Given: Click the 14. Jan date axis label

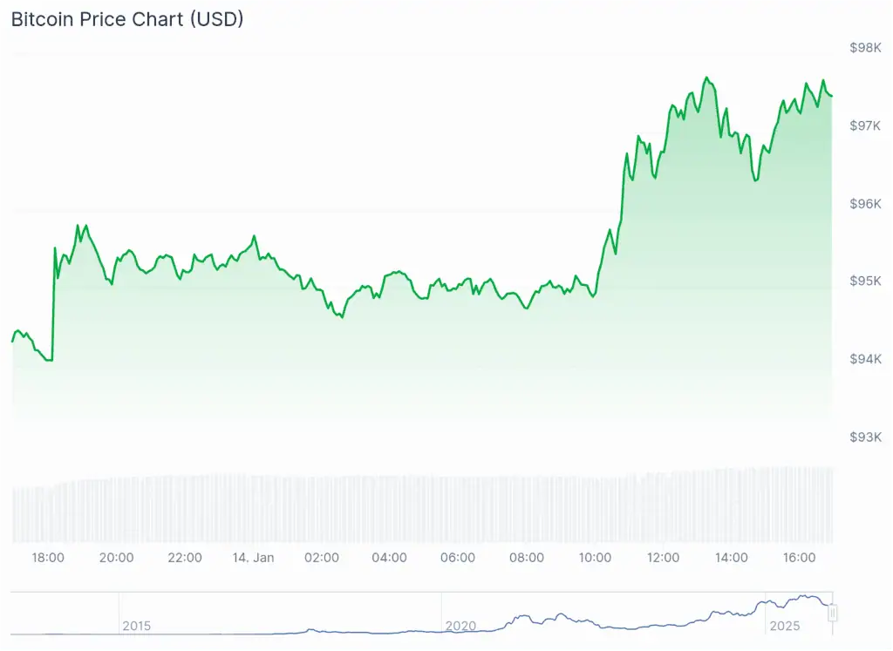Looking at the screenshot, I should tap(253, 558).
